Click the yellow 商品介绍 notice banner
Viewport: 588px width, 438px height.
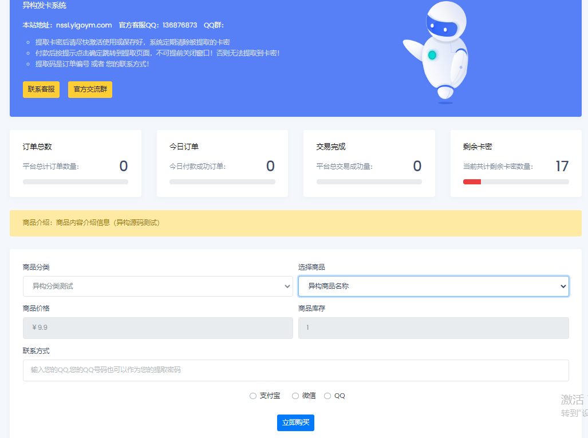click(x=295, y=223)
